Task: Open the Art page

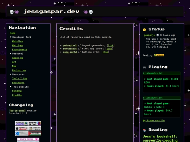Action: 14,62
